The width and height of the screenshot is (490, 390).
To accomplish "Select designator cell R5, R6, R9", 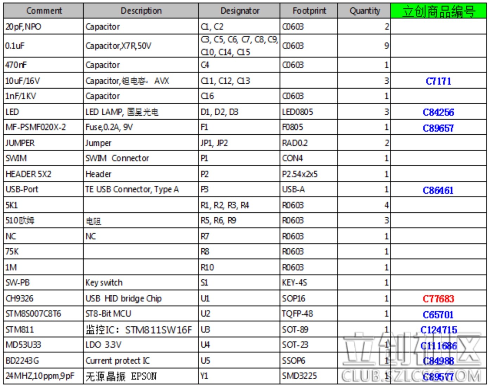I will click(239, 220).
